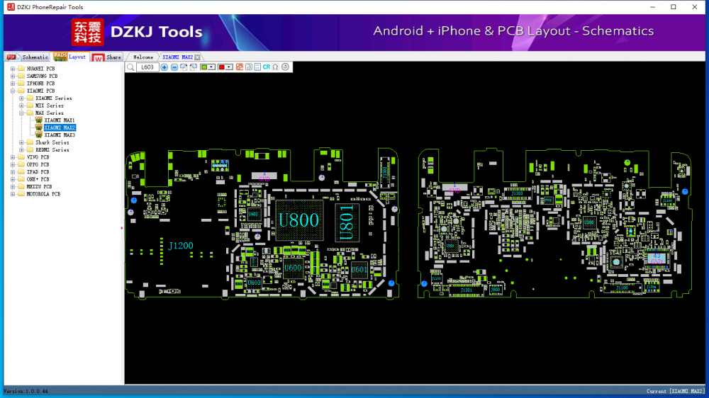The height and width of the screenshot is (398, 709).
Task: Click the component search field containing L603
Action: (147, 67)
